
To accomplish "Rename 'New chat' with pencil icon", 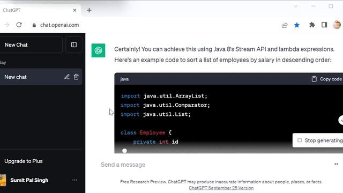I will [67, 77].
